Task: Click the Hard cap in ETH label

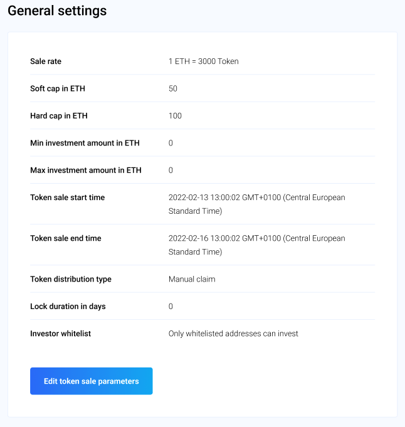Action: pos(58,116)
